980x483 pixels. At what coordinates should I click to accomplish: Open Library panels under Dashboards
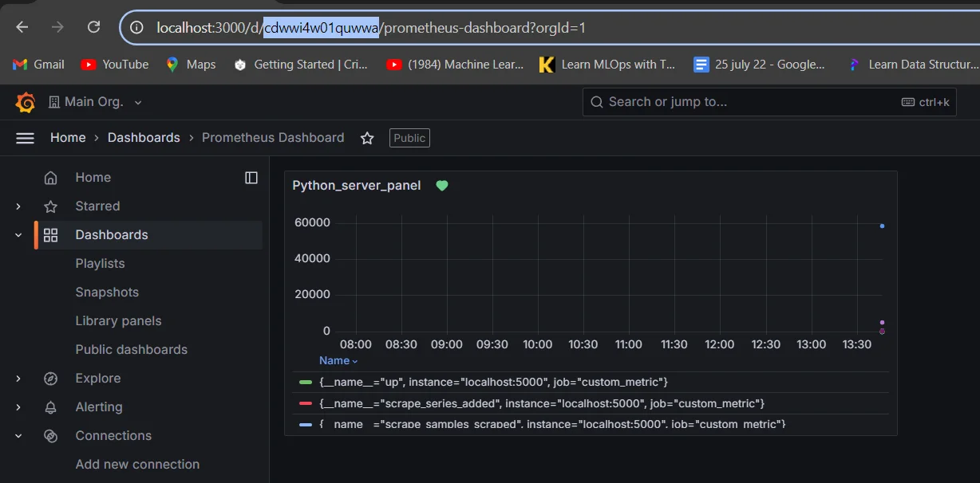[118, 321]
